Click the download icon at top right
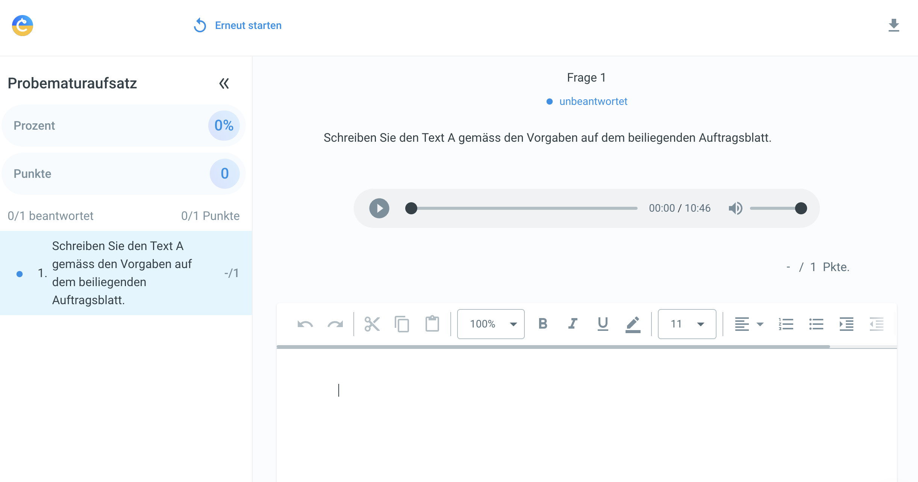 [894, 26]
